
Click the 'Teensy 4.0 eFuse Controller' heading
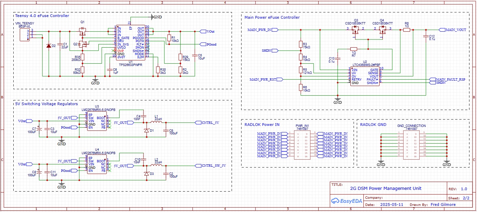pos(42,16)
